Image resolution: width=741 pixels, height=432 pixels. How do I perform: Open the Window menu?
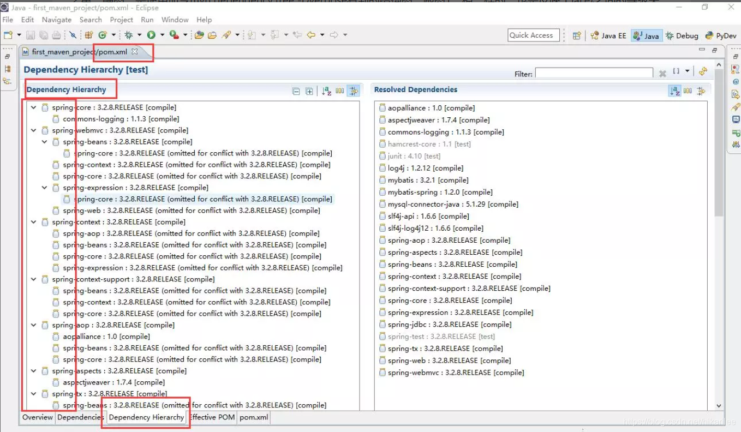point(175,20)
